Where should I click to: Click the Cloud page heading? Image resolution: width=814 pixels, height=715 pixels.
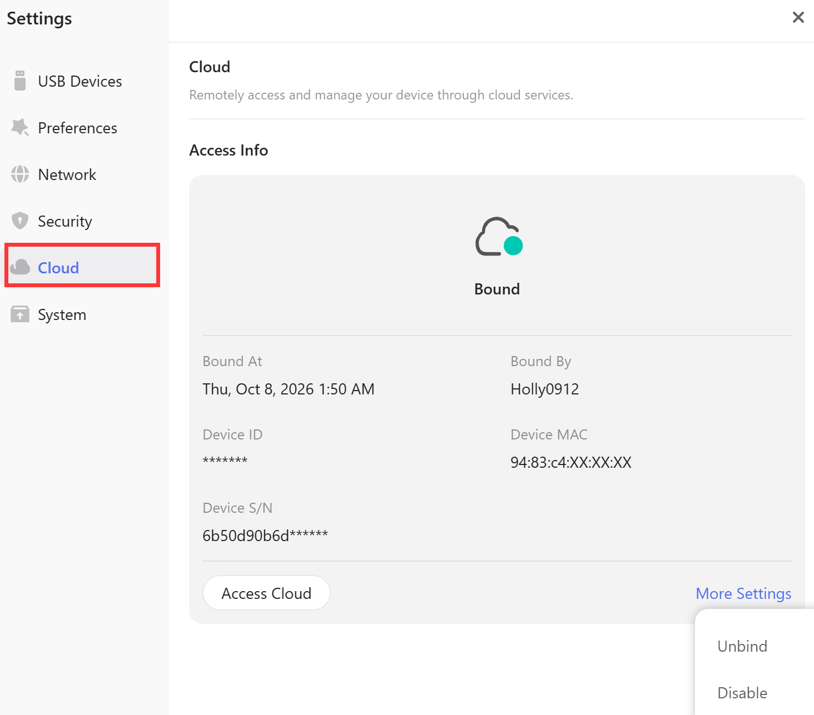[x=210, y=67]
